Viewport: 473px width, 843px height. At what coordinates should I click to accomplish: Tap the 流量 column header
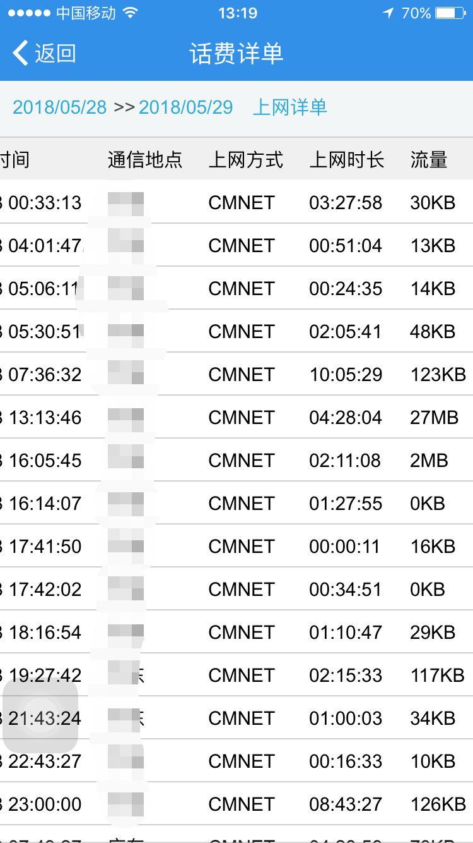429,160
